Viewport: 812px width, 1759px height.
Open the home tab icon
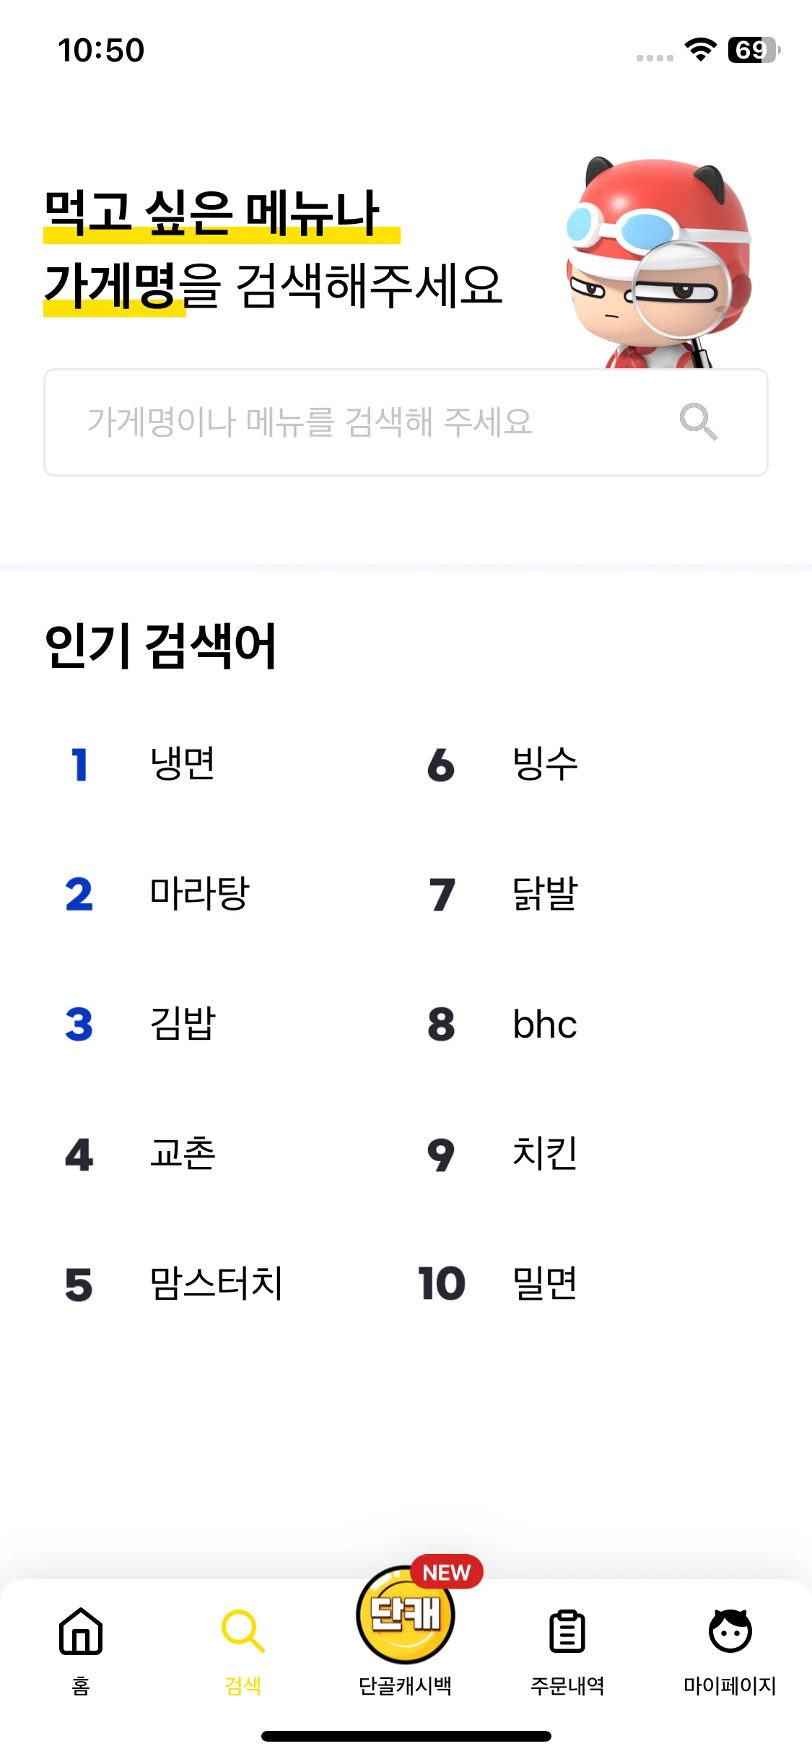(x=81, y=1630)
